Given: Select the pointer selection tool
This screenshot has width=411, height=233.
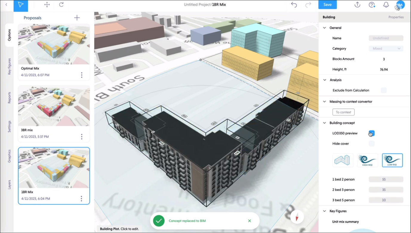Looking at the screenshot, I should point(21,5).
